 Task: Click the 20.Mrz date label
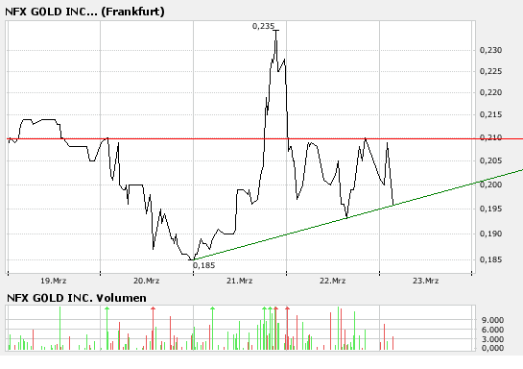click(x=147, y=281)
